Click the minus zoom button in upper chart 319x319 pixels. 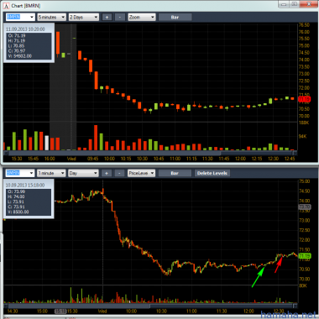coord(120,17)
